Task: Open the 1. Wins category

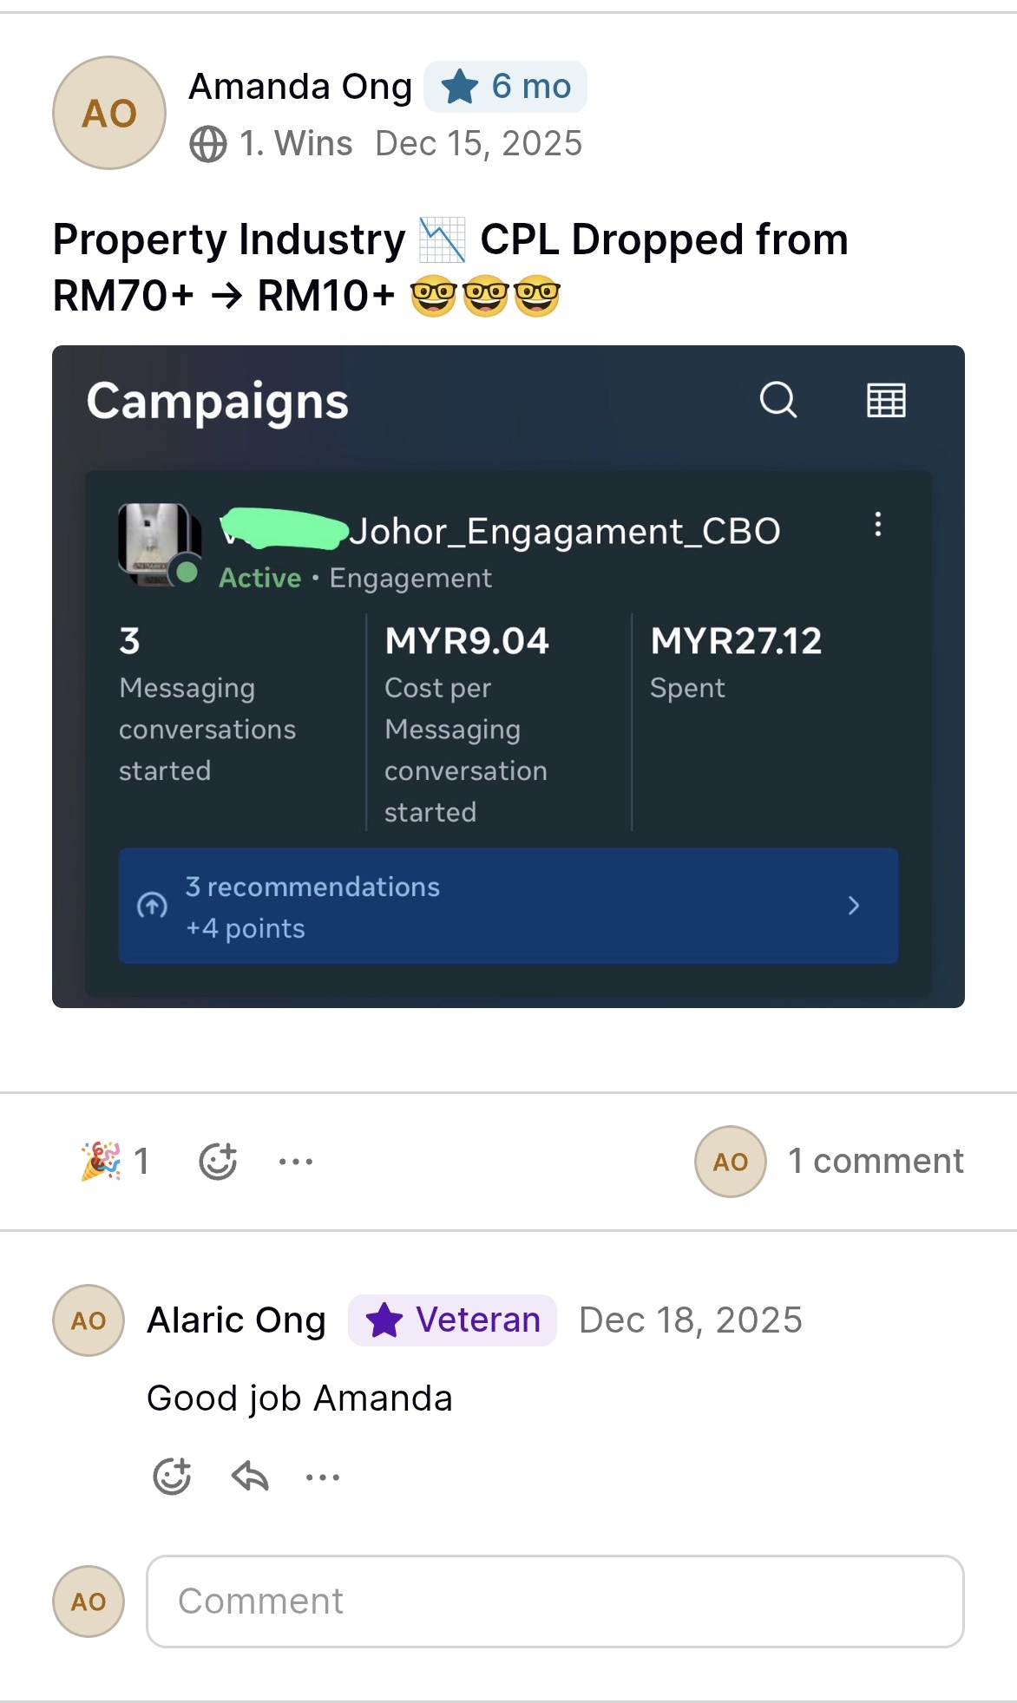Action: pos(296,144)
